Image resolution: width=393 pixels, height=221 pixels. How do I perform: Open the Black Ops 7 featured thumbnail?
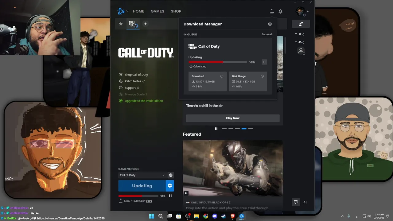(x=233, y=168)
